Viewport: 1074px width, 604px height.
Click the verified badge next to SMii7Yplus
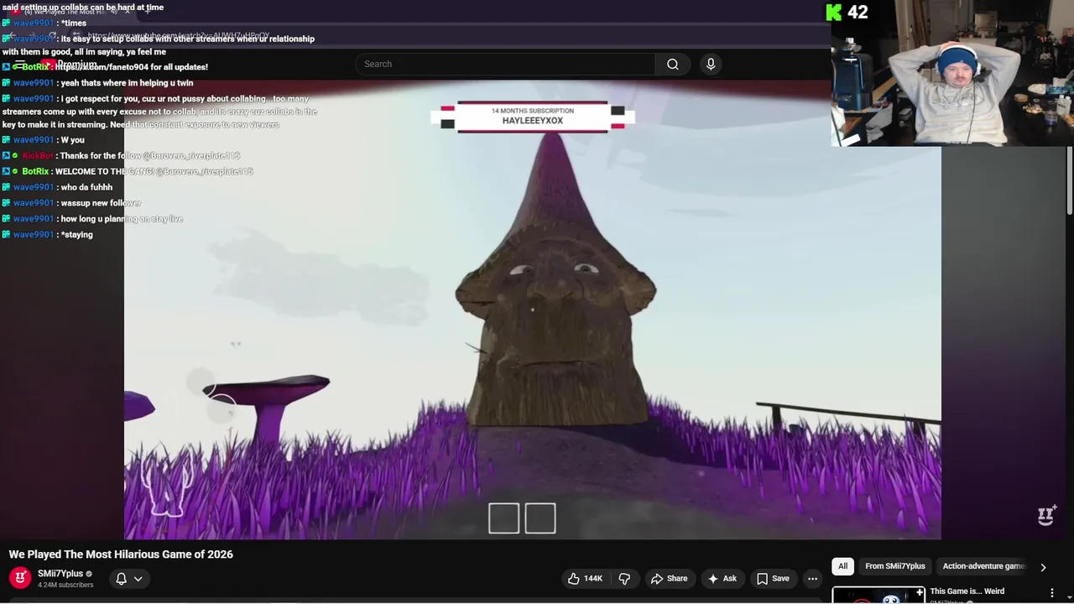(90, 574)
